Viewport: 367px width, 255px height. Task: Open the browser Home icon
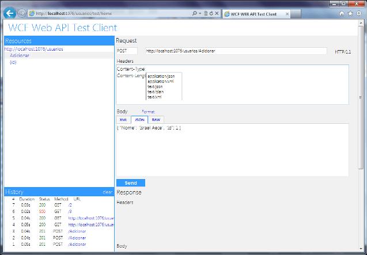click(x=342, y=13)
